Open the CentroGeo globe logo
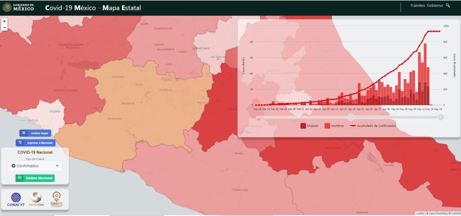Image resolution: width=461 pixels, height=216 pixels. click(x=36, y=199)
